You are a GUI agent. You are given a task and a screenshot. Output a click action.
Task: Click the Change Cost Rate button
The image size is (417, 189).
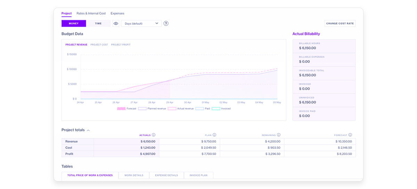(340, 24)
